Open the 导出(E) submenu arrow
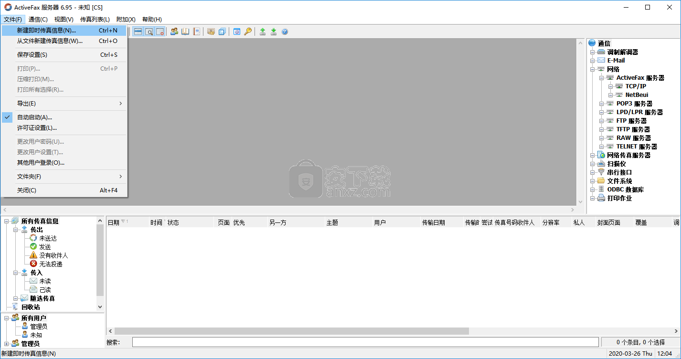The width and height of the screenshot is (681, 359). click(x=120, y=104)
